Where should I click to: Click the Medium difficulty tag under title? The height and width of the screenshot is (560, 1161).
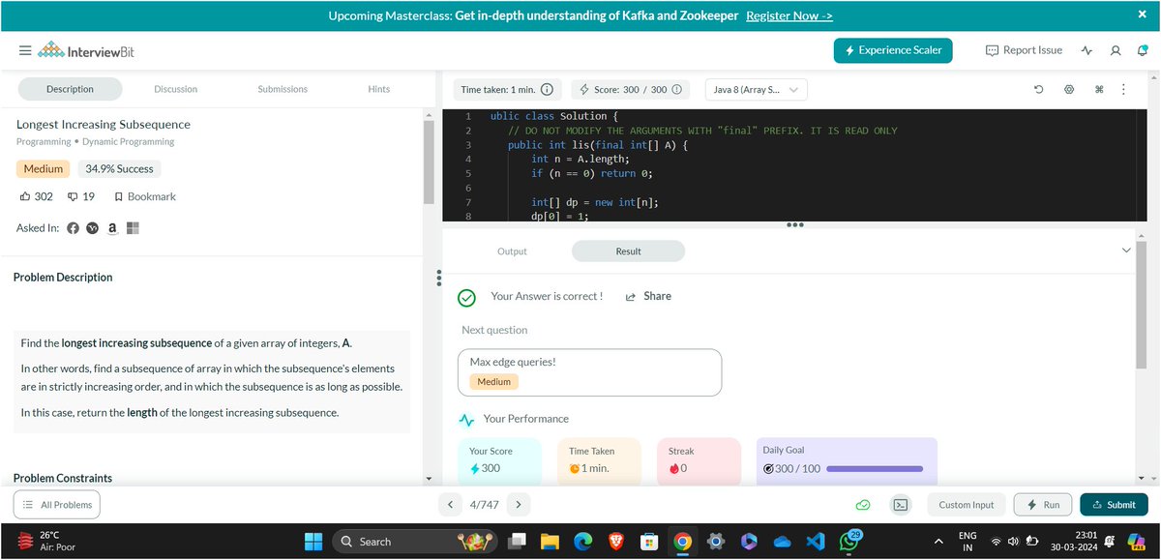click(44, 168)
